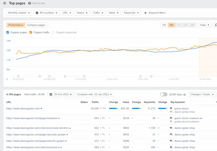Screen dimensions: 217x151
Task: Click the comment icon right of Daily
Action: click(x=216, y=25)
